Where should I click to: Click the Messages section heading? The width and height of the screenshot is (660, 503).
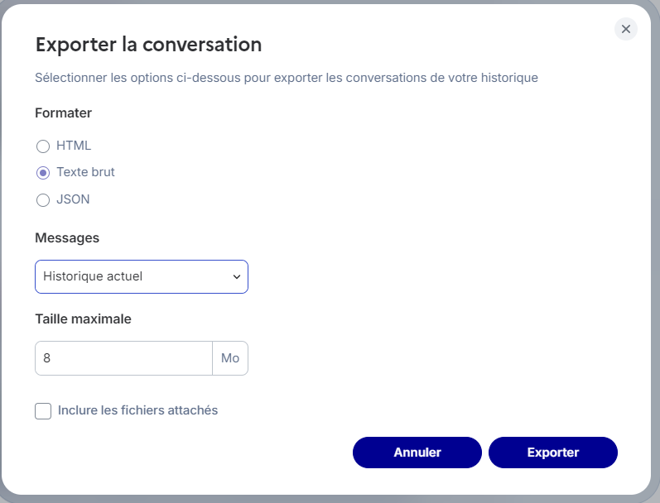[x=67, y=237]
